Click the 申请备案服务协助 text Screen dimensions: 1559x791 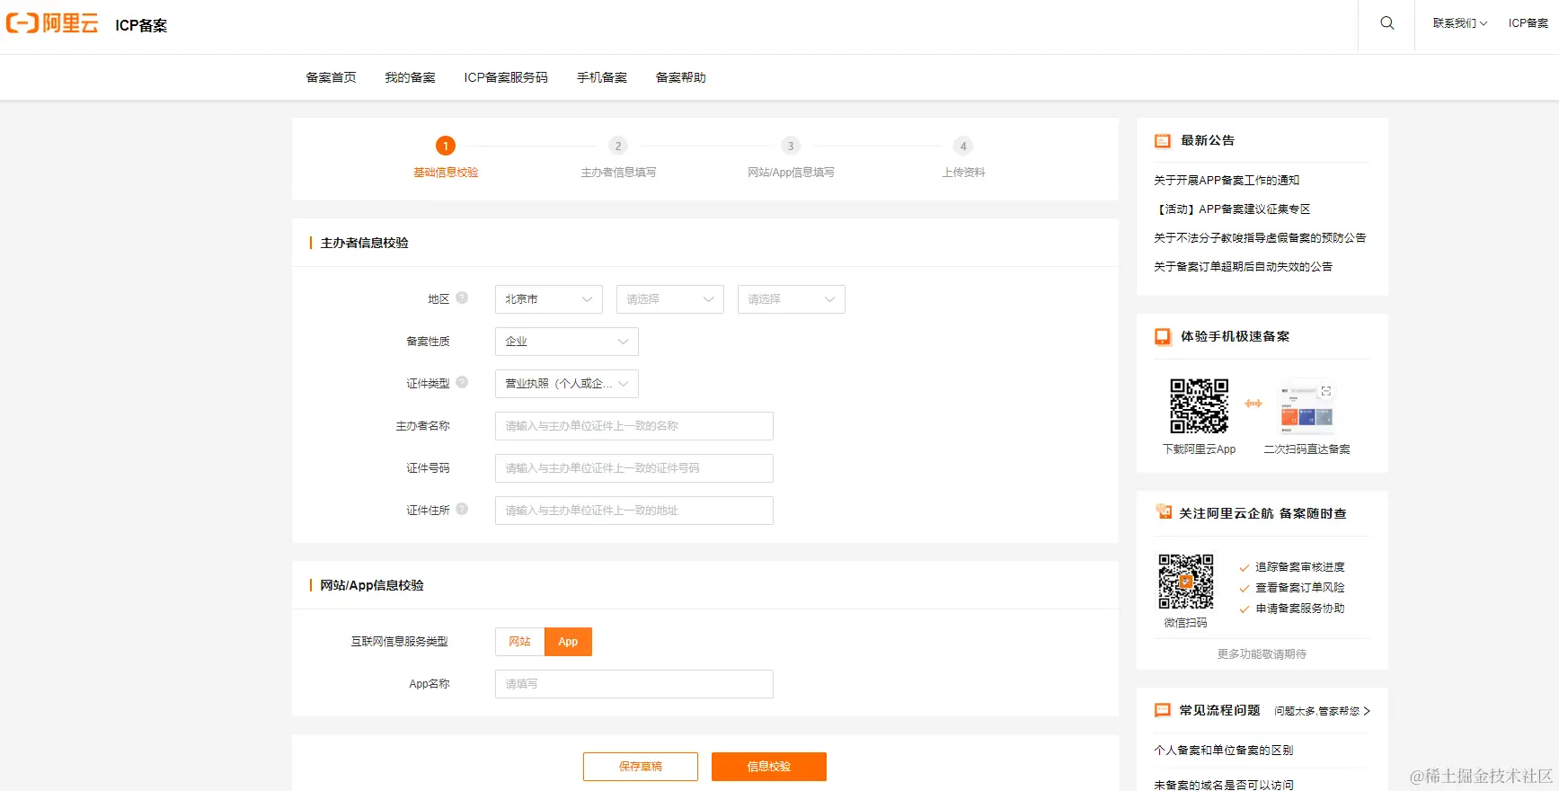(1300, 609)
